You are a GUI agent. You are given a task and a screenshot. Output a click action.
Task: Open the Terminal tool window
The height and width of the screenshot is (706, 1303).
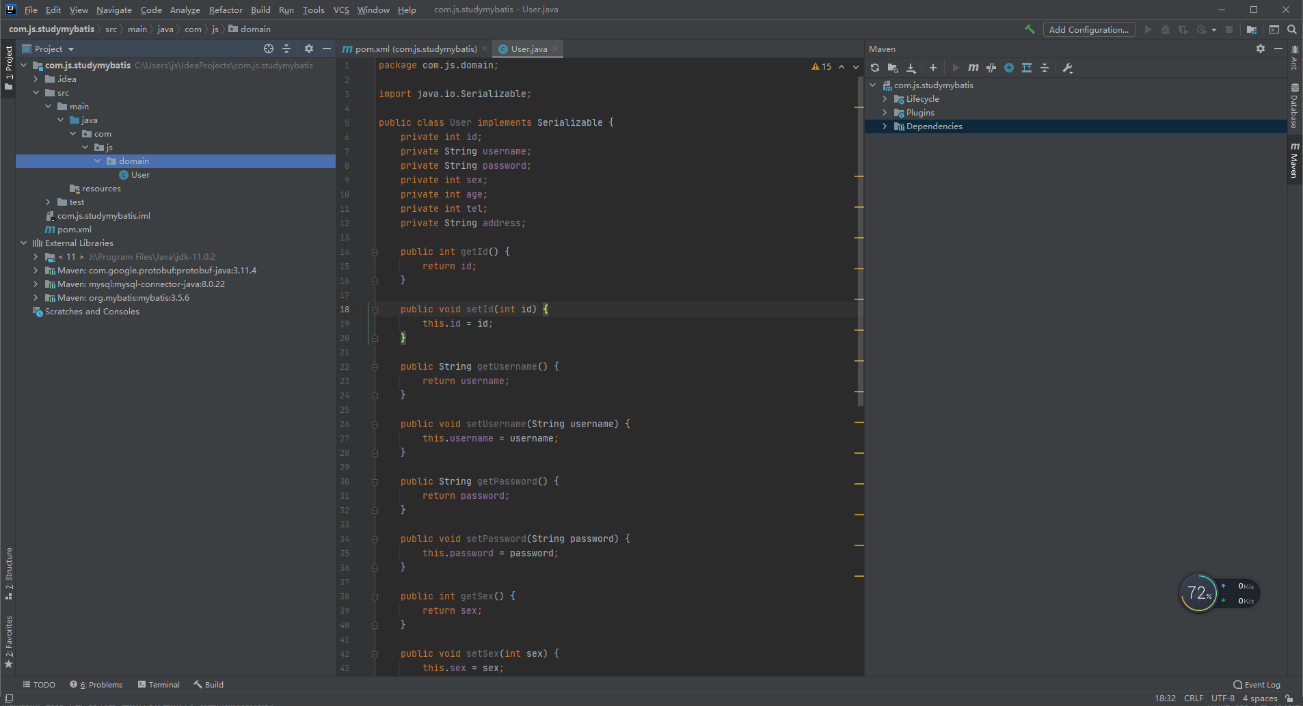[159, 684]
